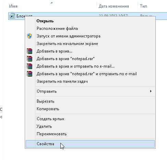
Task: Select Закрепить на панели задач
Action: [x=90, y=81]
